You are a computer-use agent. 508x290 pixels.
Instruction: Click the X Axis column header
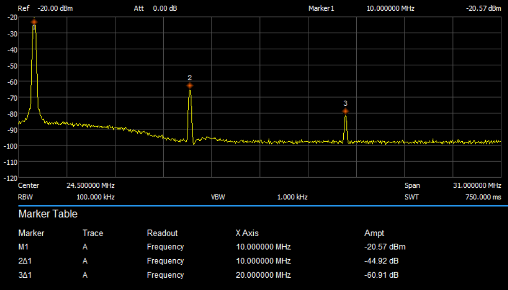(247, 233)
